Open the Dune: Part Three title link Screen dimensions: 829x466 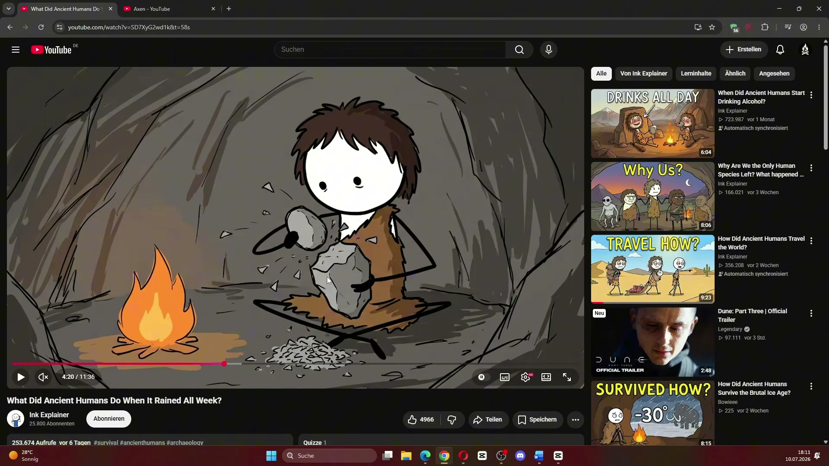(x=753, y=315)
